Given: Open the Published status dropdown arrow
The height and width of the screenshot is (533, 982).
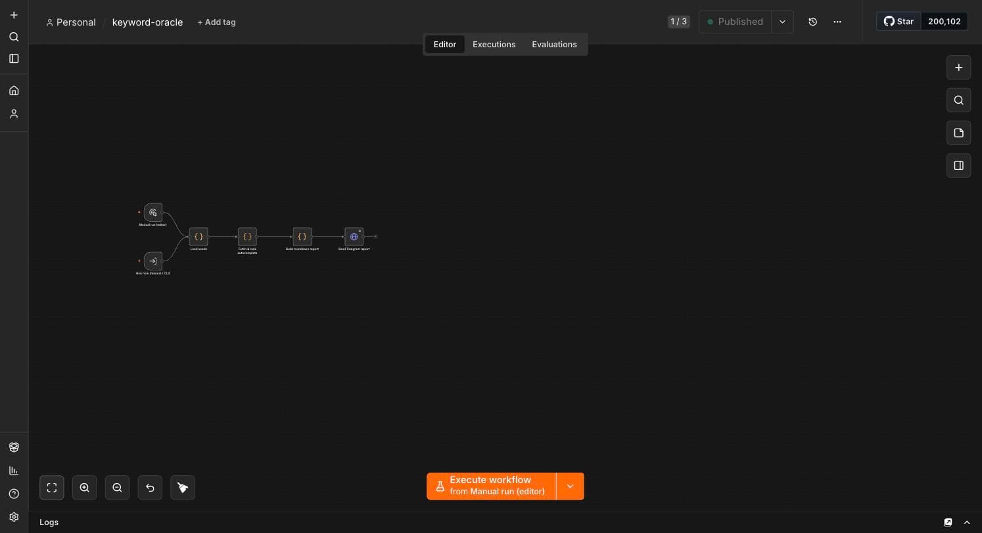Looking at the screenshot, I should (x=782, y=22).
